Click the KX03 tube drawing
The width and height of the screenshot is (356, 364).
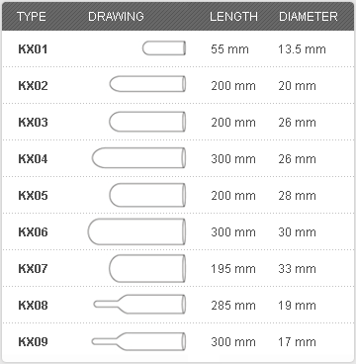pyautogui.click(x=147, y=122)
